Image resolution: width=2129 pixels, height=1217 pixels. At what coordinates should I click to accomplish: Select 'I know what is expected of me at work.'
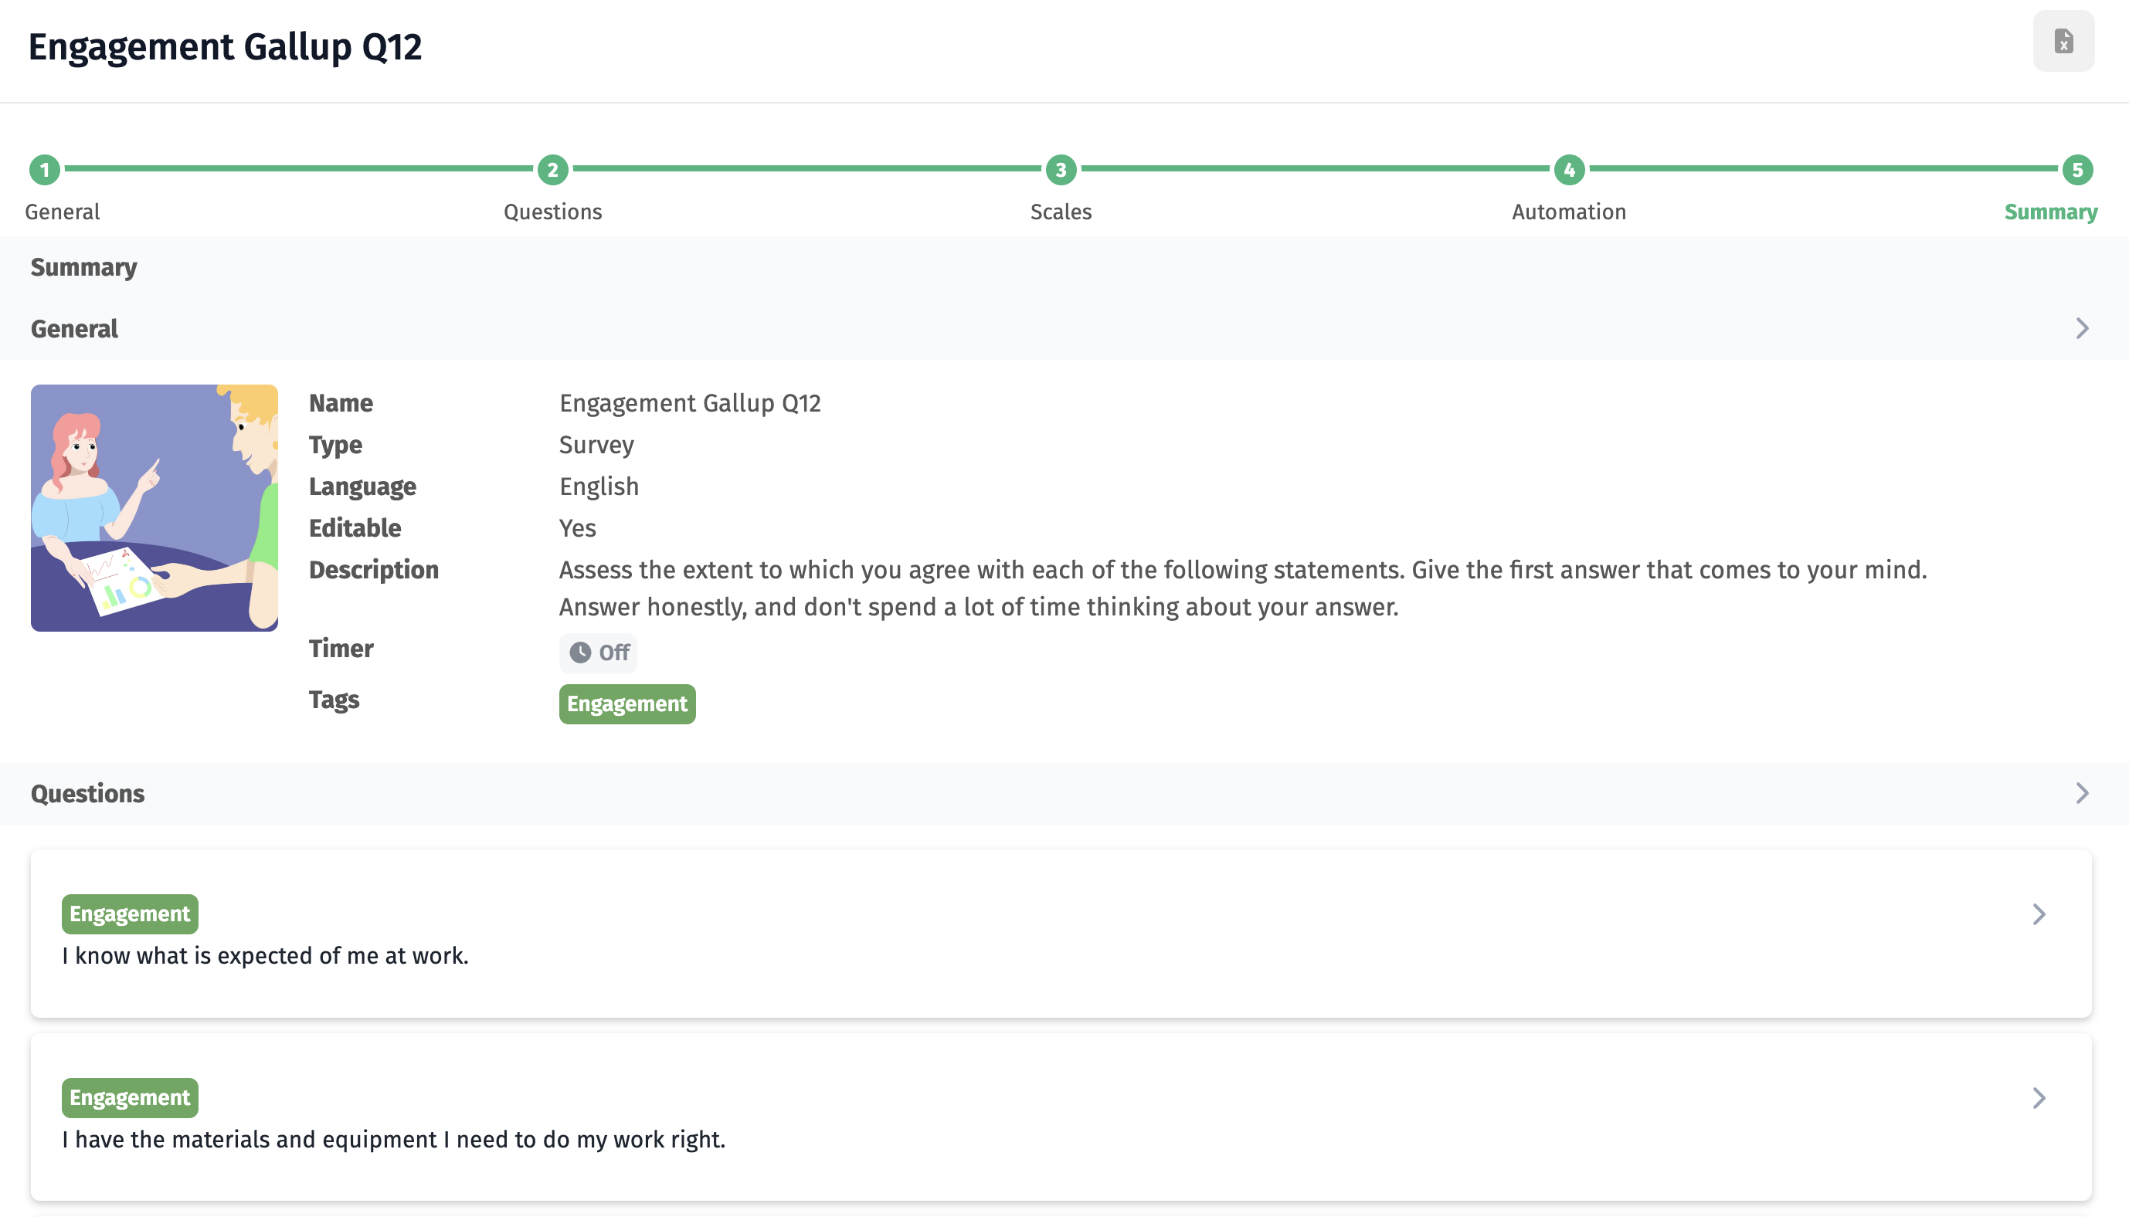pyautogui.click(x=265, y=955)
